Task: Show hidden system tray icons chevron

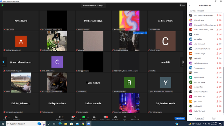Action: pyautogui.click(x=203, y=124)
